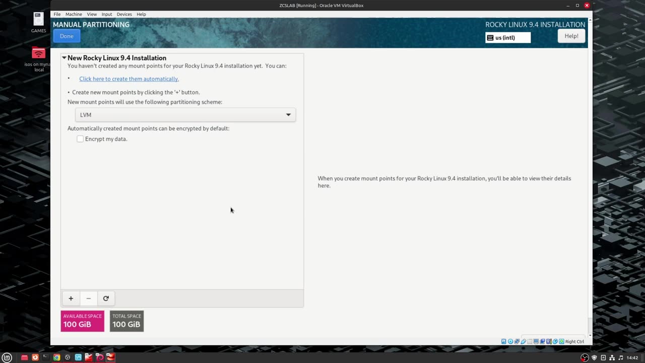
Task: Collapse the New Rocky Linux 9.4 Installation section
Action: point(64,58)
